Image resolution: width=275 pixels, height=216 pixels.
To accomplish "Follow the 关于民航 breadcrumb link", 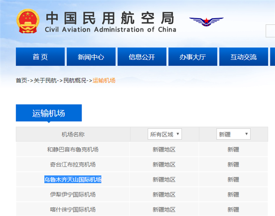I will (45, 81).
